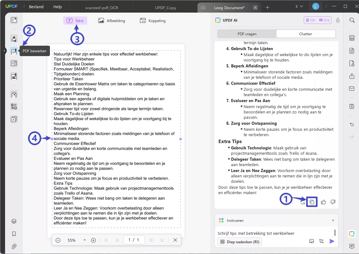Click the AI prompt text input
The image size is (359, 254).
coord(275,233)
